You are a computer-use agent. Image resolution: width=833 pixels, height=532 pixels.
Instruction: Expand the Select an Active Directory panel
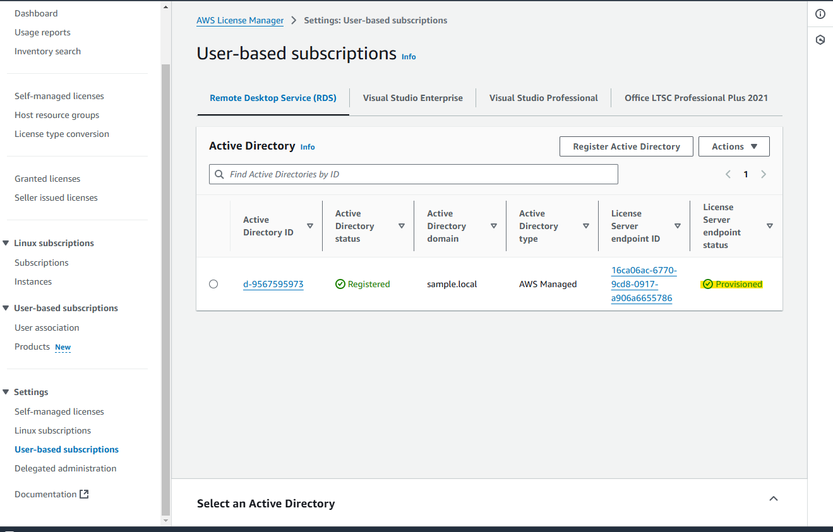coord(774,499)
